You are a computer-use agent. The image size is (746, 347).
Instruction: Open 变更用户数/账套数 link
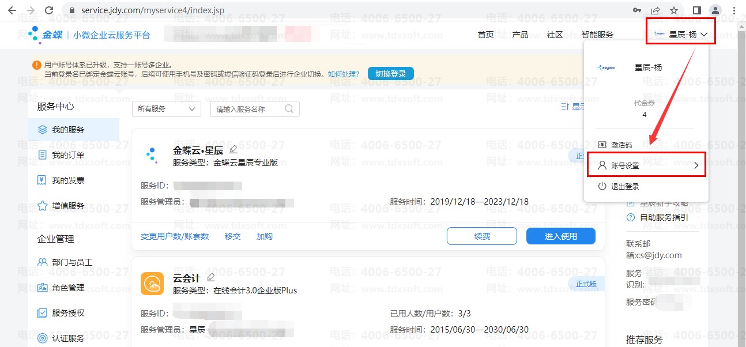(175, 236)
